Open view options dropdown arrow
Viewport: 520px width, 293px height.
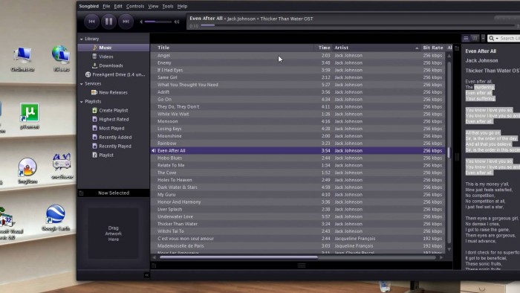[x=483, y=39]
